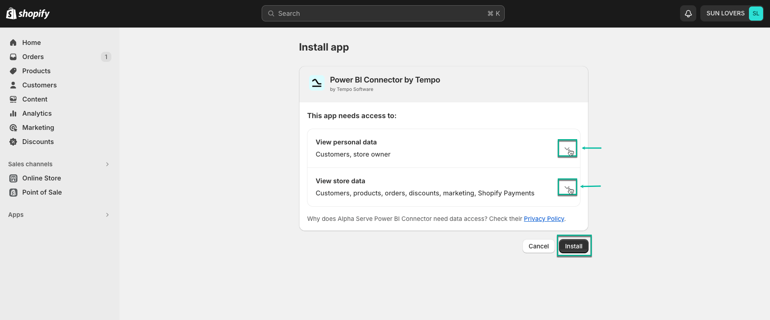The image size is (770, 320).
Task: Click the Power BI Connector app logo
Action: [x=317, y=83]
